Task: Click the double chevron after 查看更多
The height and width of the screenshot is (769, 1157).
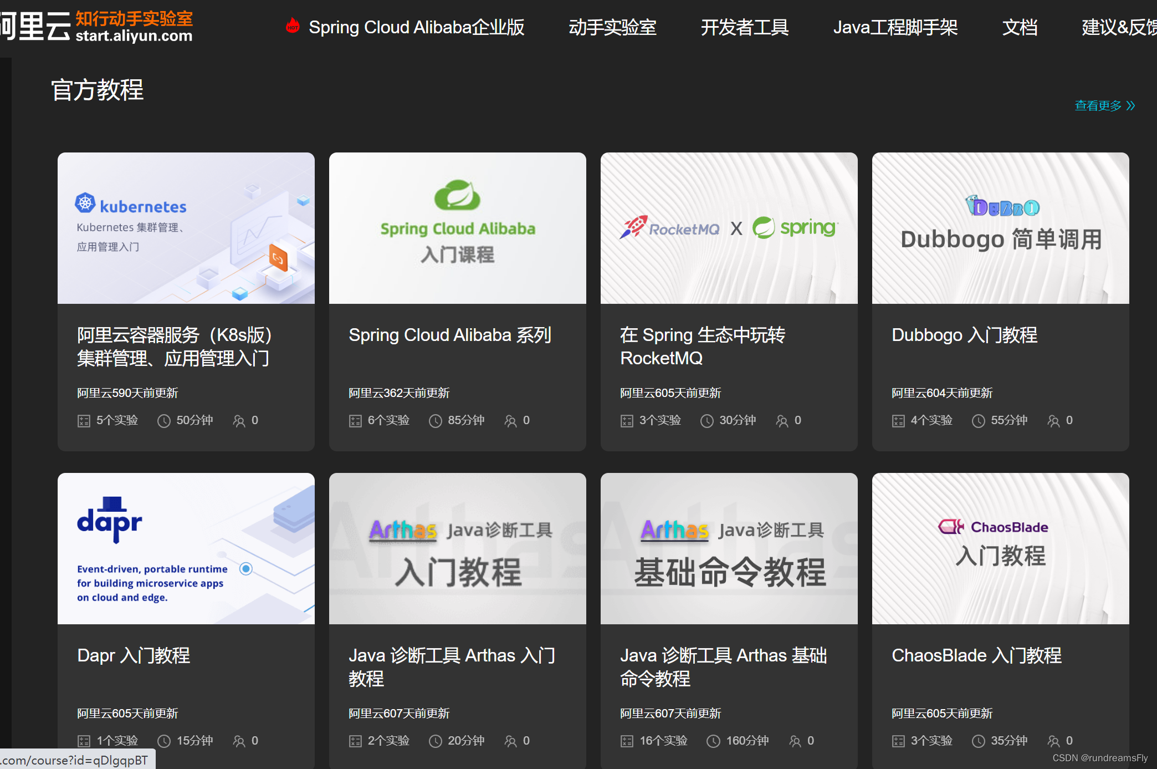Action: tap(1130, 105)
